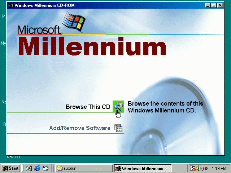Click the Browse the contents description text
Screen dimensions: 231x173
(x=165, y=107)
